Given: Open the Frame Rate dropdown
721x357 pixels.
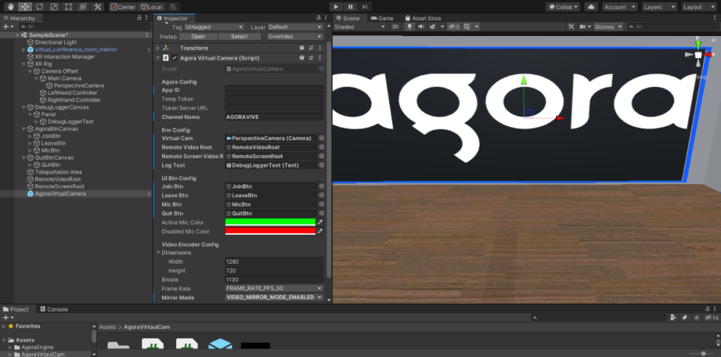Looking at the screenshot, I should [x=274, y=288].
